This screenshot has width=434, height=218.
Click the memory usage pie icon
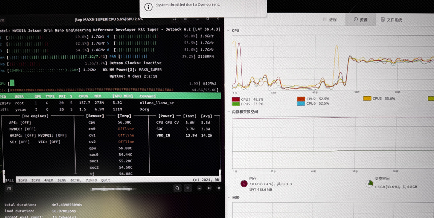pyautogui.click(x=244, y=183)
